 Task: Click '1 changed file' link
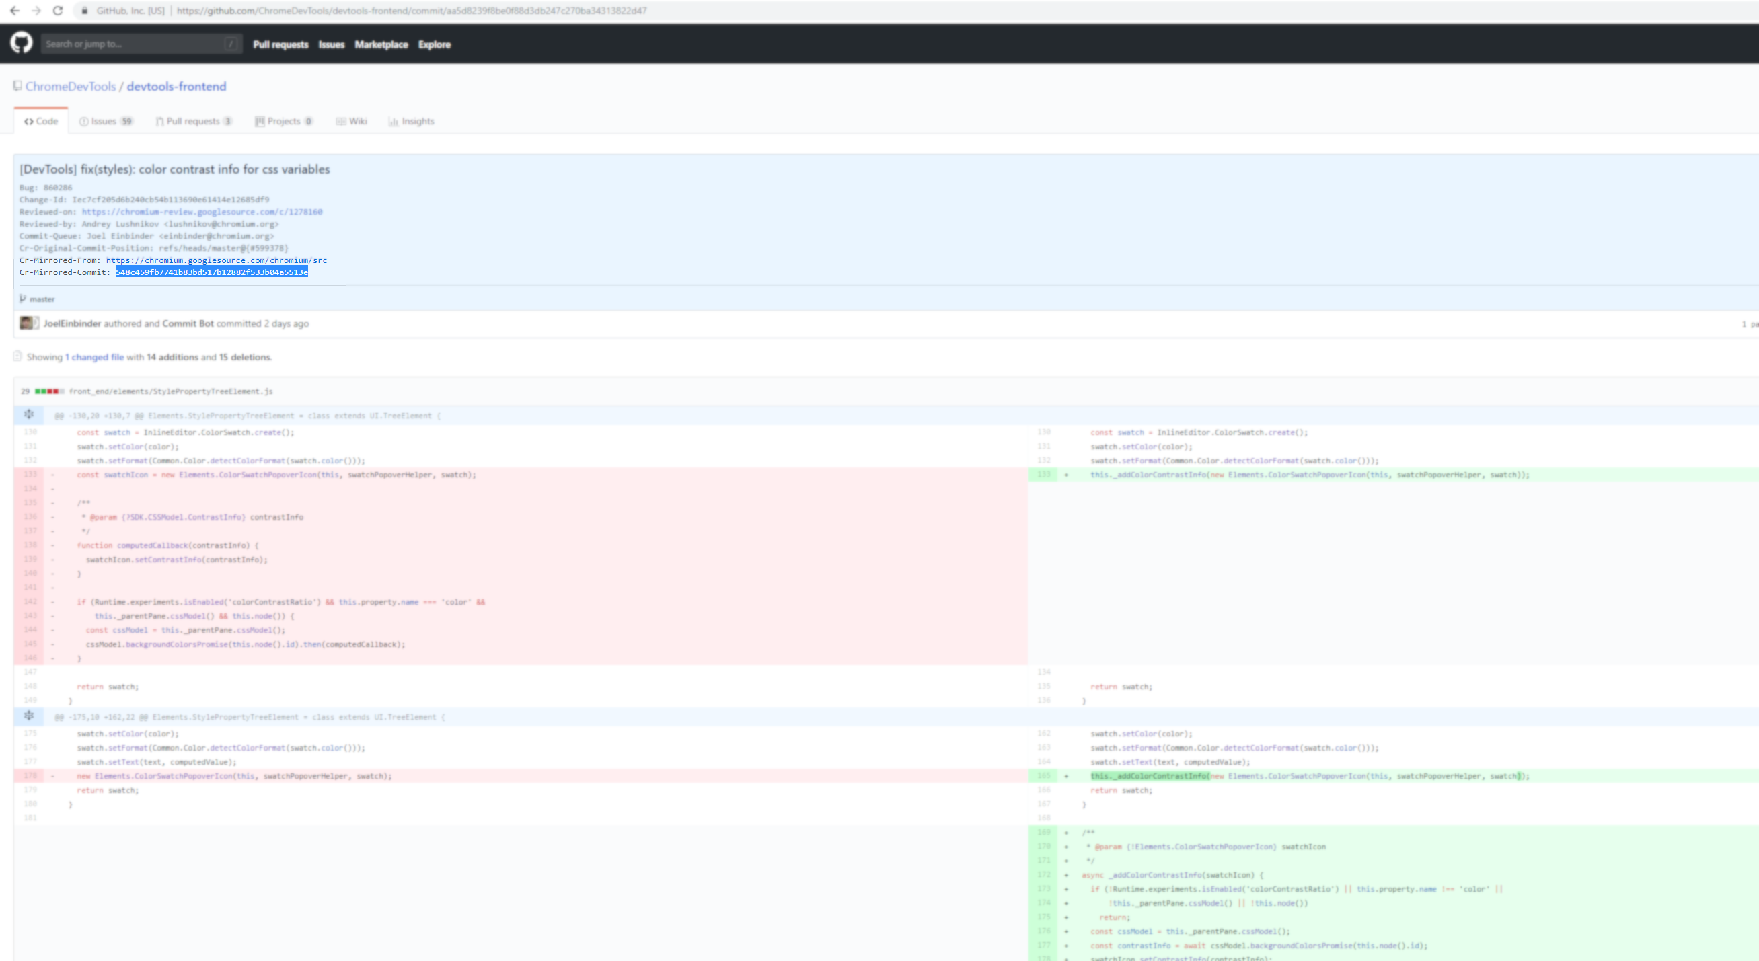coord(95,357)
